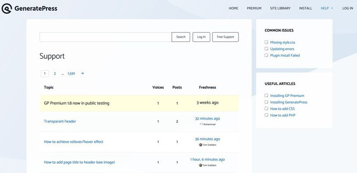This screenshot has width=357, height=173.
Task: Go to next page with arrow icon
Action: [x=82, y=74]
